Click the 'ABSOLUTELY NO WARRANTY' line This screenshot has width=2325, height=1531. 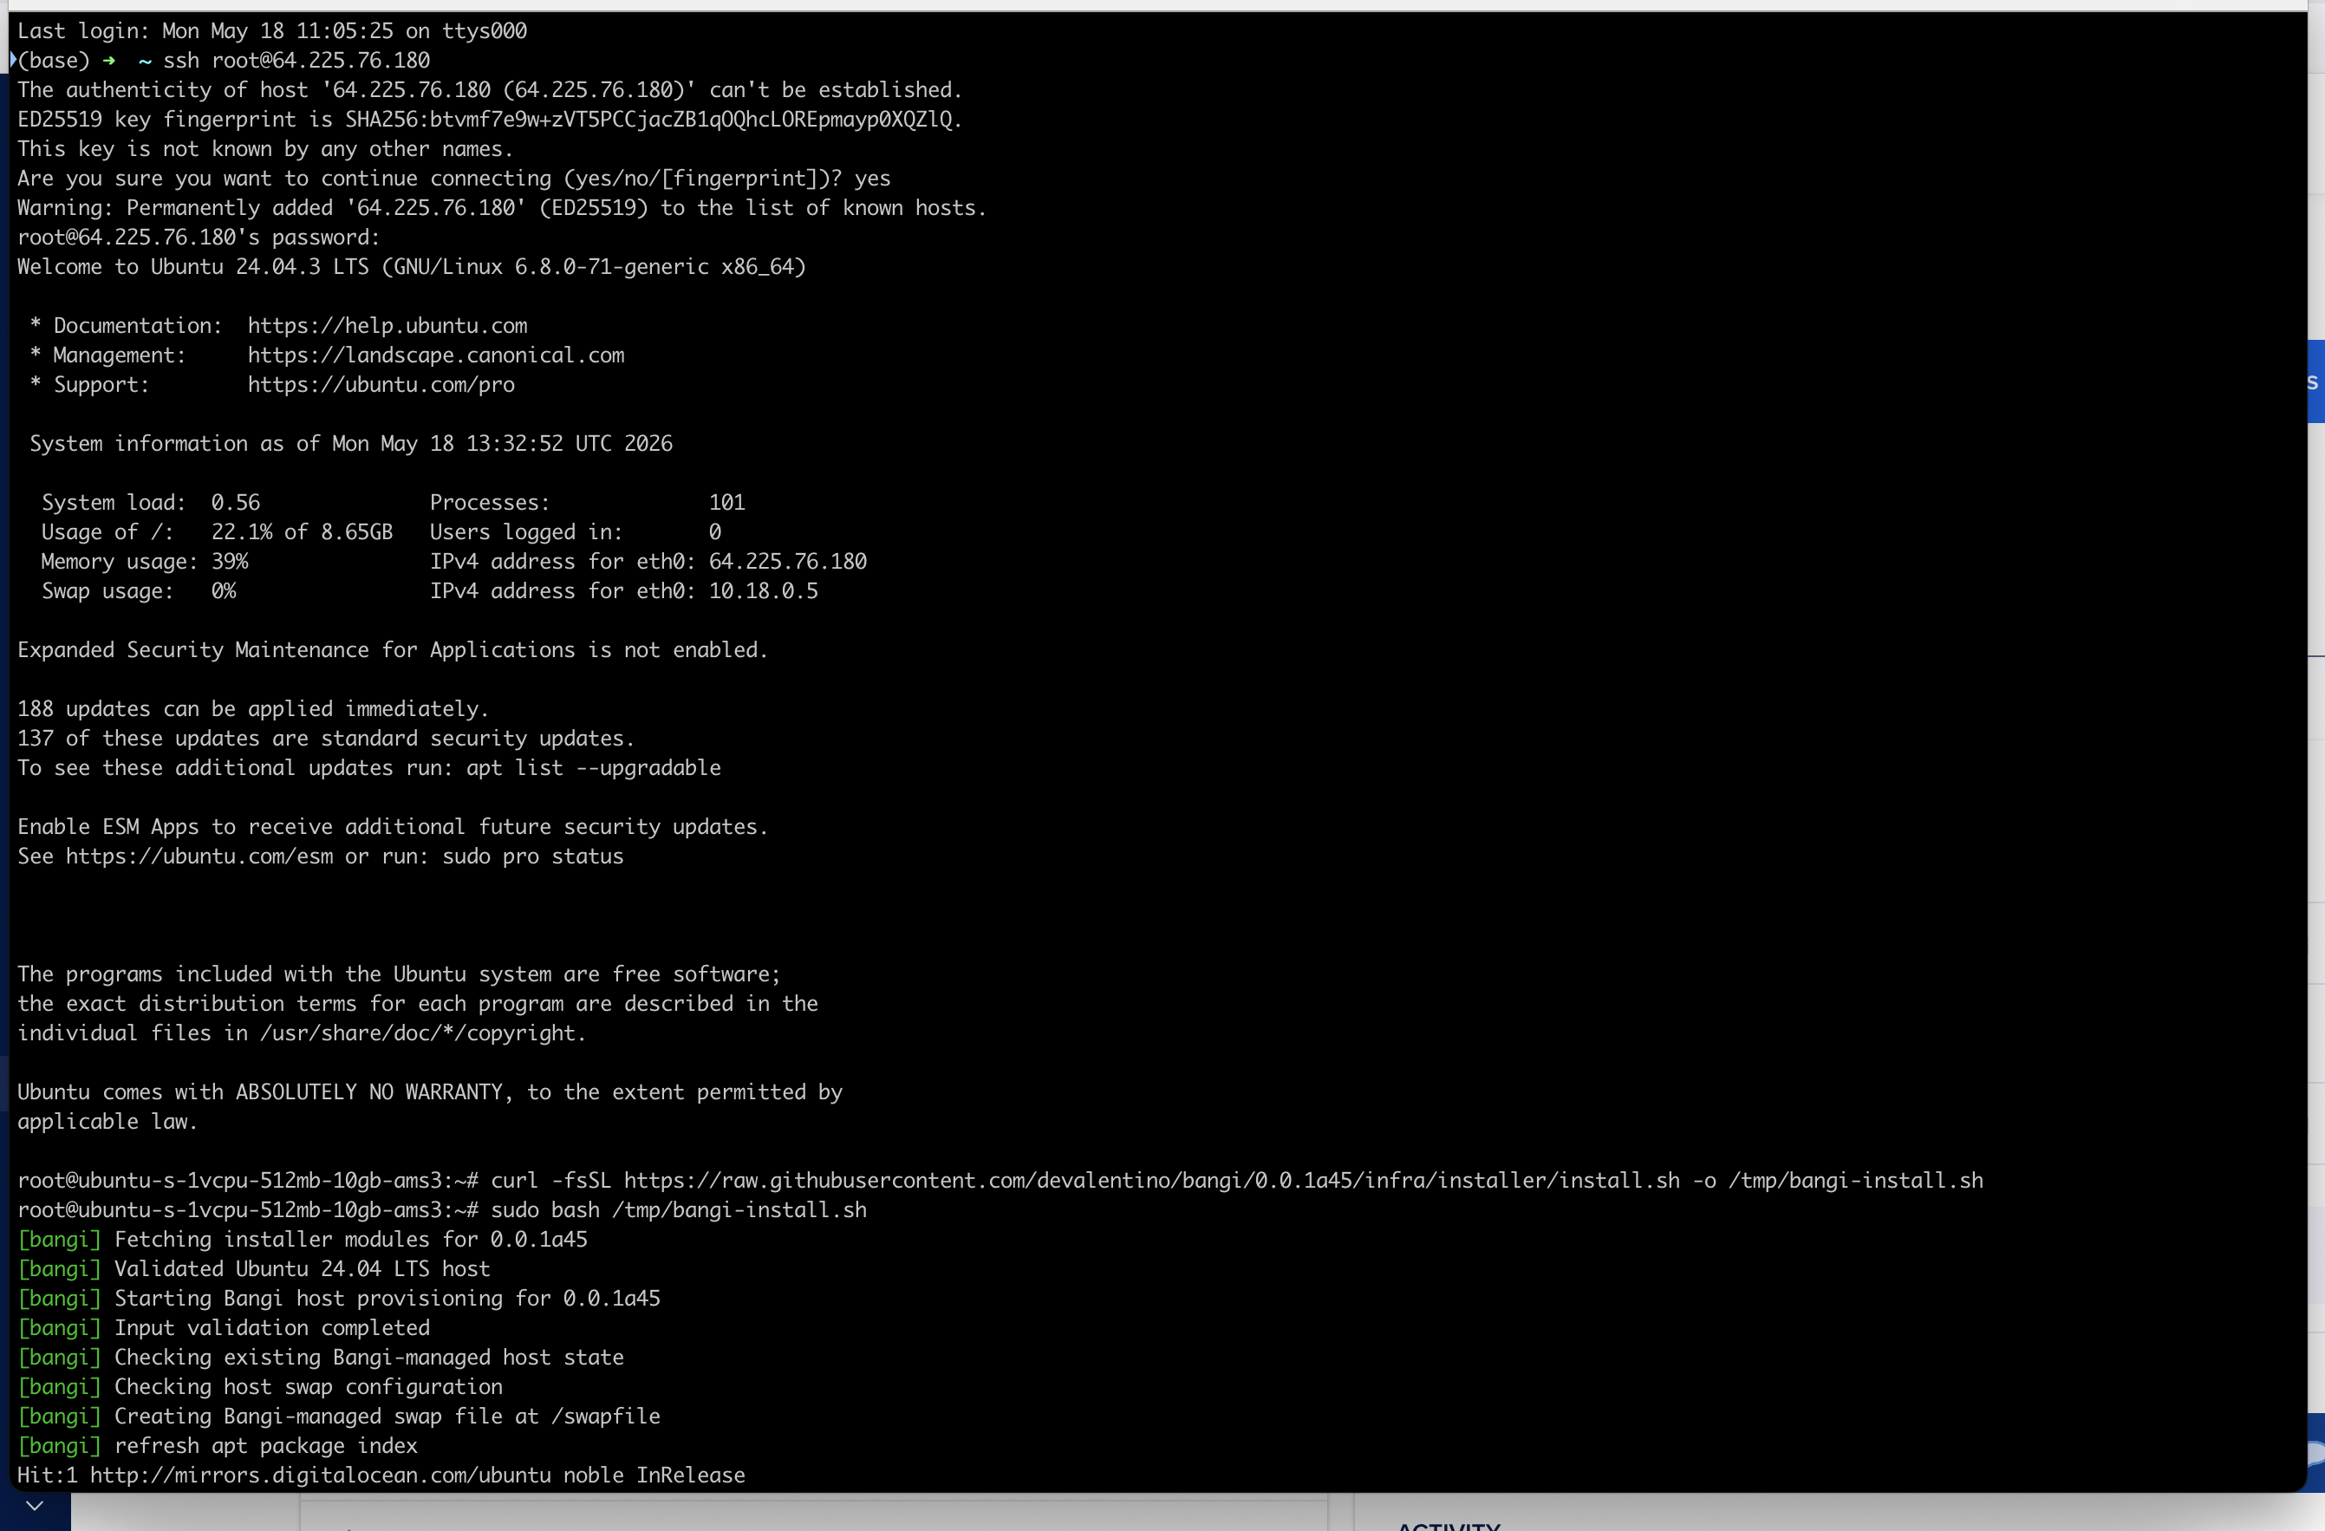tap(430, 1092)
